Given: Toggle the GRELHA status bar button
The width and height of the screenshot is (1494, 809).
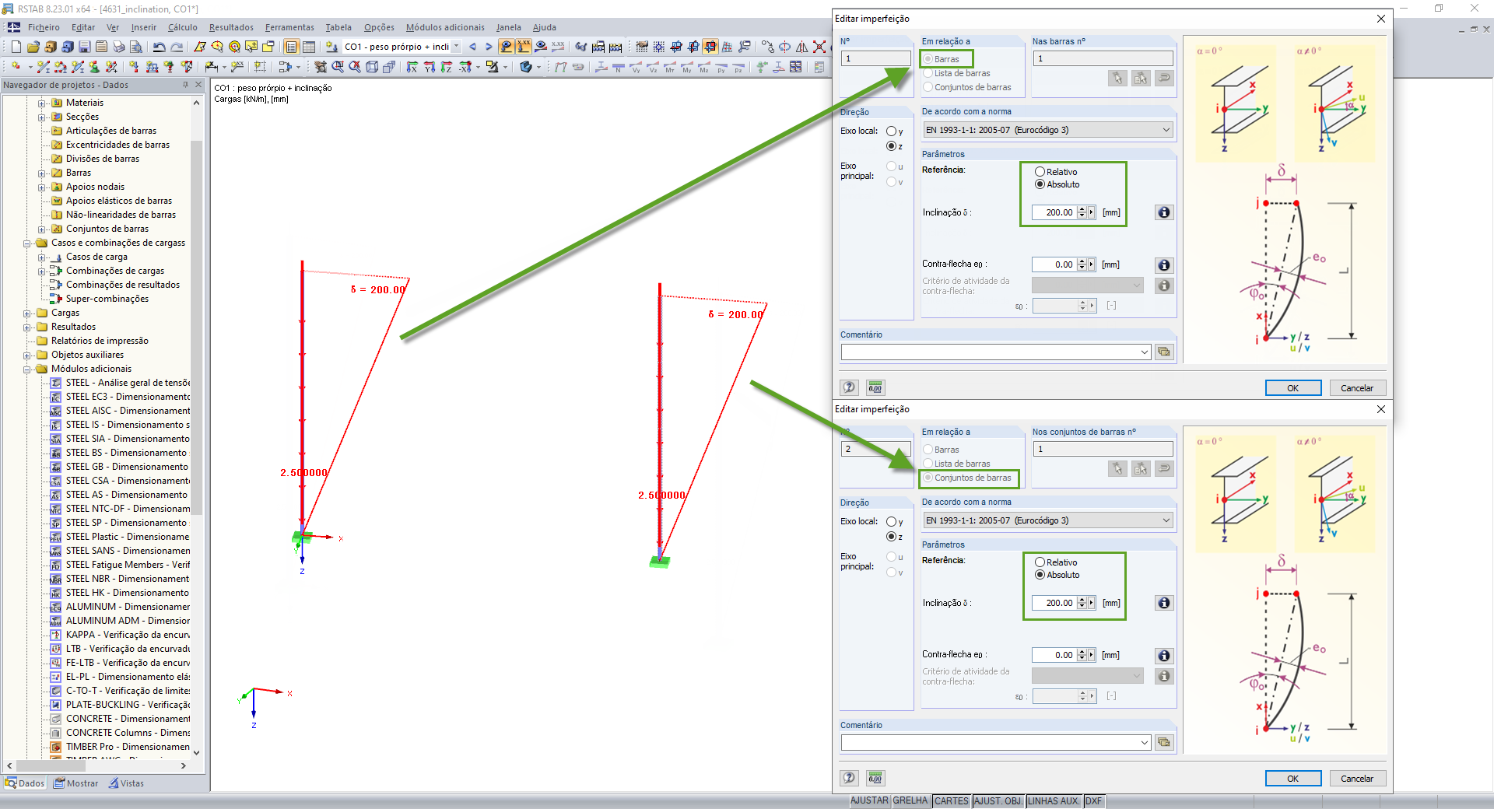Looking at the screenshot, I should pos(910,800).
